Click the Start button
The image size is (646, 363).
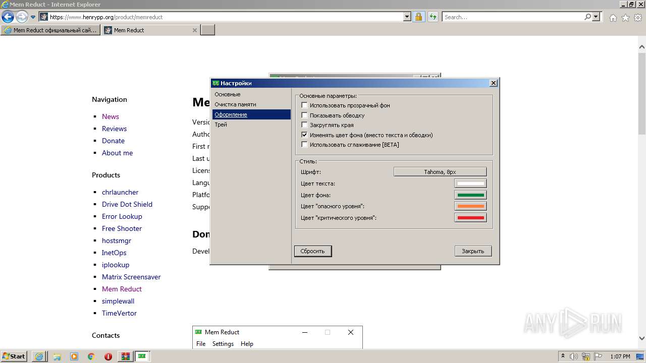tap(14, 356)
